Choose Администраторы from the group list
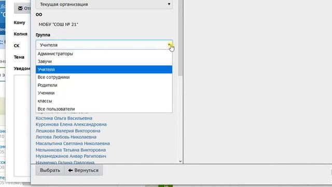This screenshot has height=187, width=332. (104, 54)
